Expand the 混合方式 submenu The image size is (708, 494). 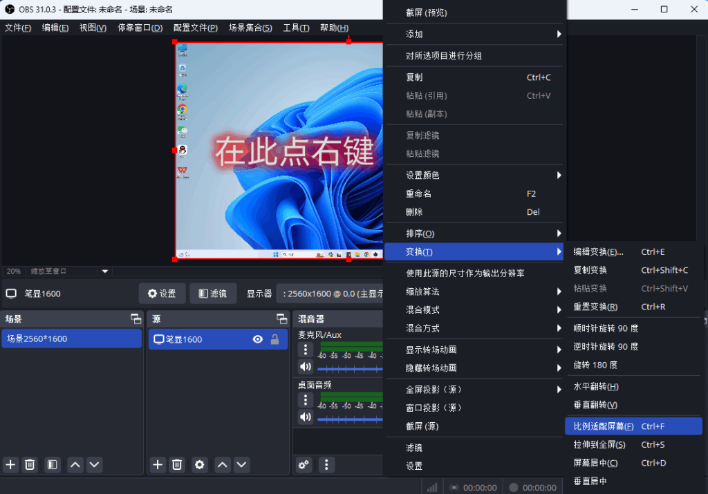tap(474, 328)
